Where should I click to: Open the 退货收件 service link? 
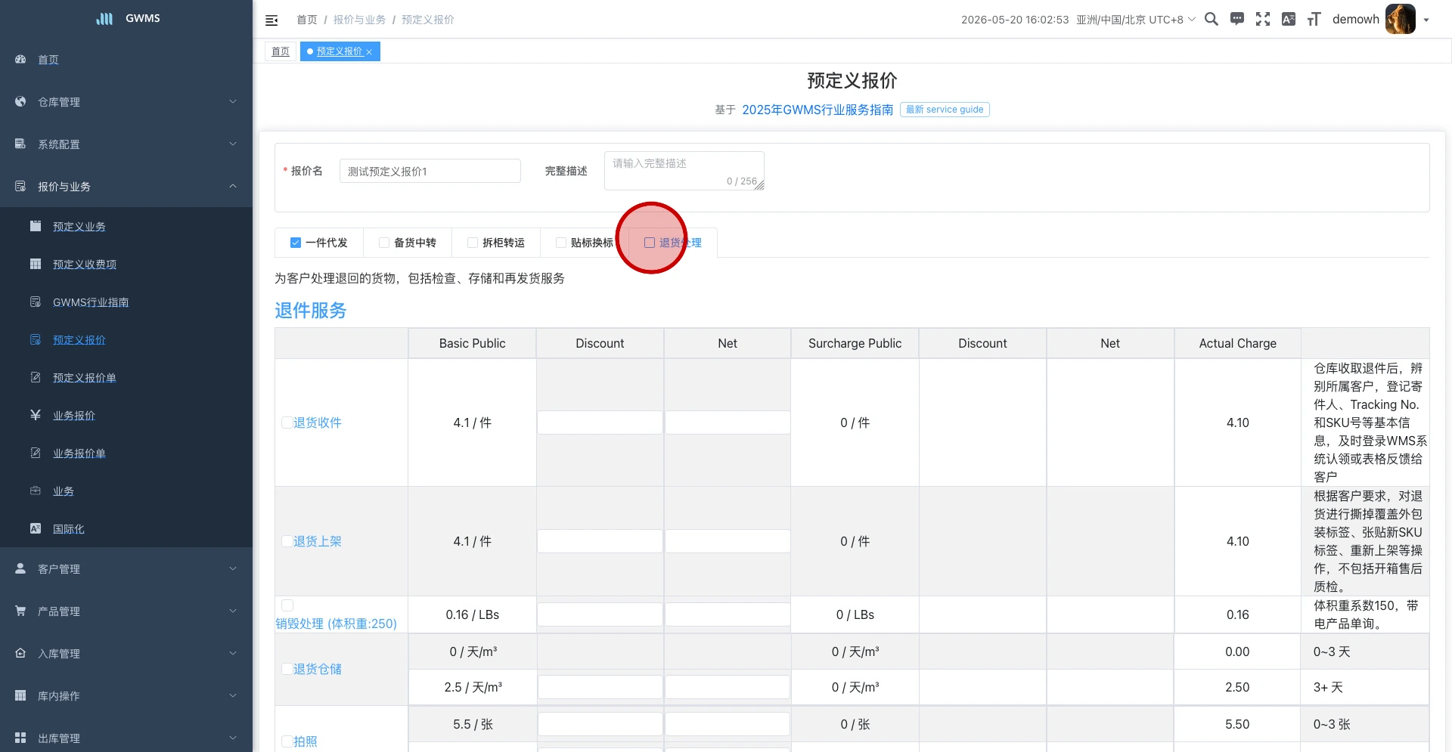pyautogui.click(x=318, y=422)
